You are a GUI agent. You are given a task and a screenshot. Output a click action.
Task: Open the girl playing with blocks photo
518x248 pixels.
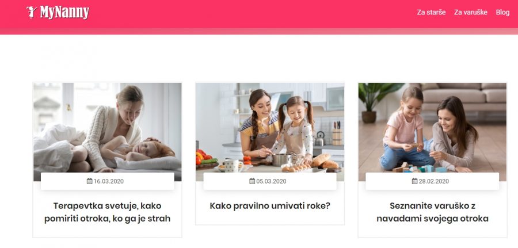[432, 132]
